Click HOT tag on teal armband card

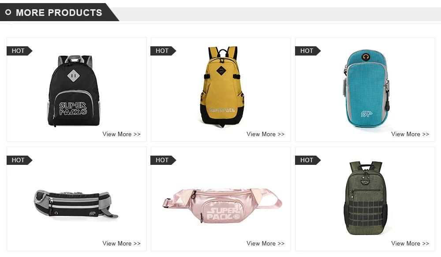tap(308, 51)
